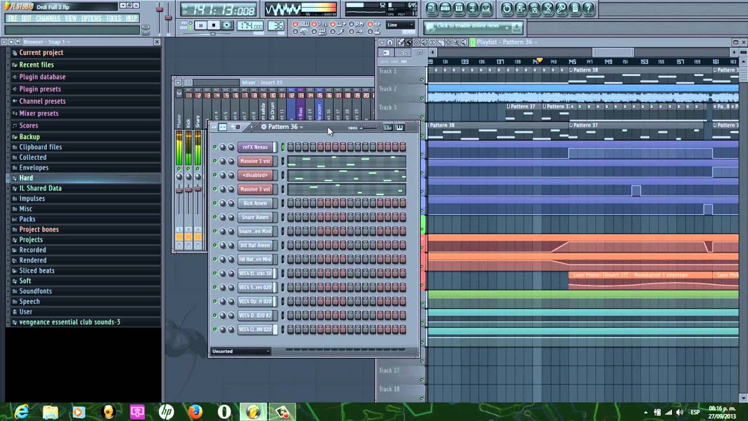Click the Massive 3 vst channel button
Viewport: 748px width, 421px height.
[x=255, y=189]
